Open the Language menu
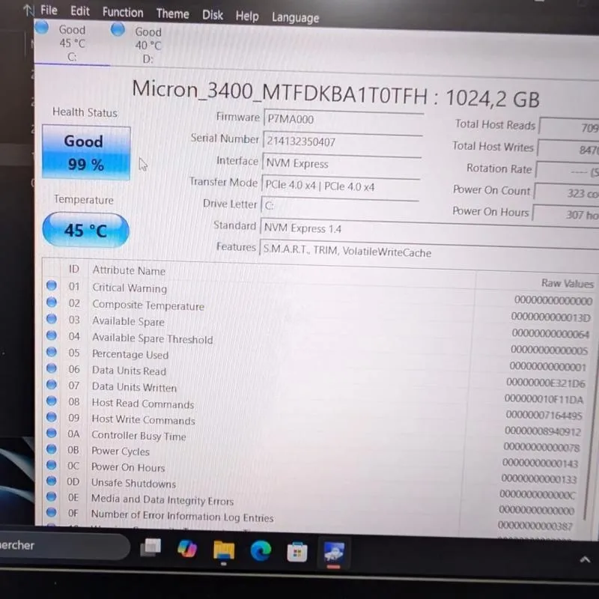Image resolution: width=599 pixels, height=599 pixels. [295, 18]
